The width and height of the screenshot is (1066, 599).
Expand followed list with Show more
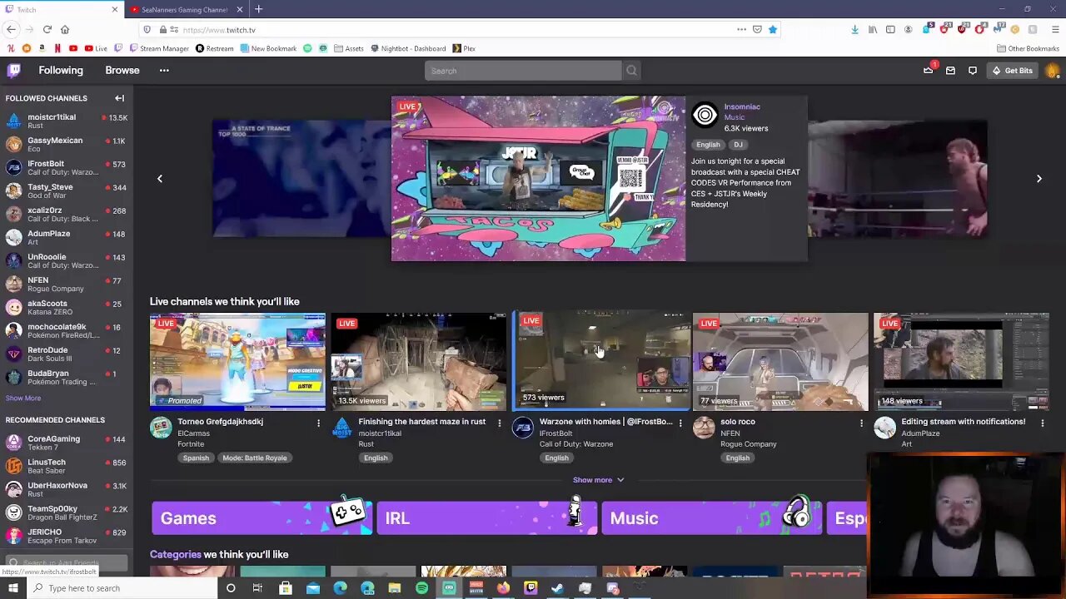(23, 399)
